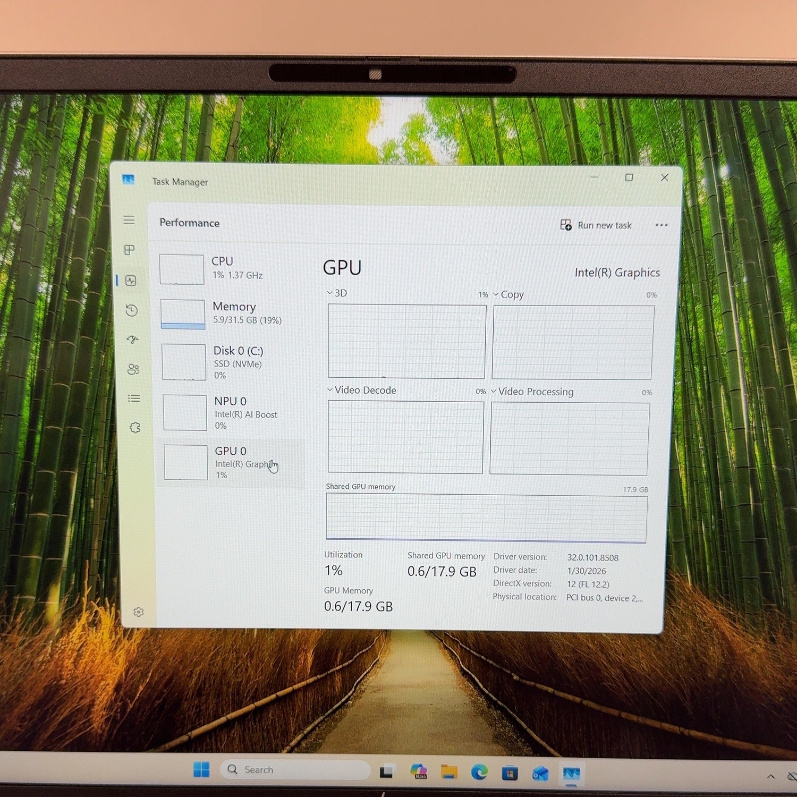This screenshot has height=797, width=797.
Task: Open the 3D engine graph dropdown
Action: pyautogui.click(x=337, y=293)
